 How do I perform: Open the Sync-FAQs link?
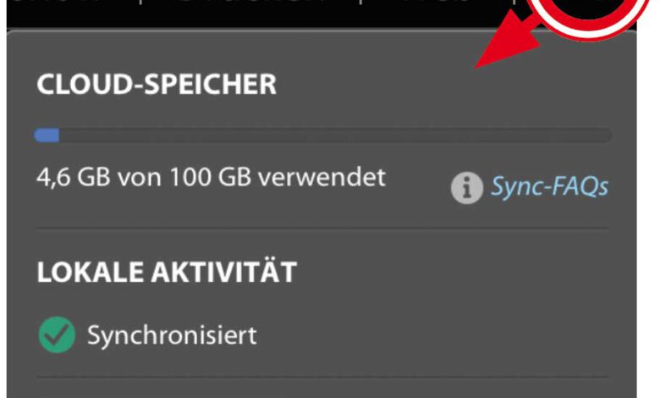point(549,187)
